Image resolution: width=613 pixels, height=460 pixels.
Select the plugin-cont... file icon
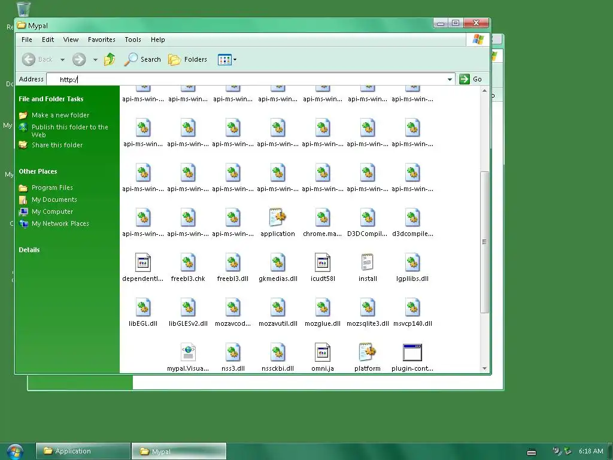[x=412, y=352]
